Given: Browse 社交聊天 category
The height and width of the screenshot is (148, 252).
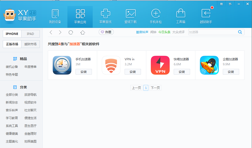Looking at the screenshot, I should point(30,110).
